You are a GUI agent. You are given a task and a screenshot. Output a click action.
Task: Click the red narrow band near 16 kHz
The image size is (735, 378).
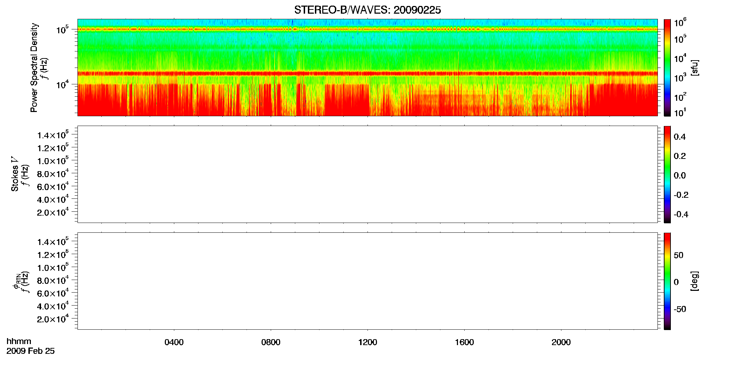pos(367,73)
